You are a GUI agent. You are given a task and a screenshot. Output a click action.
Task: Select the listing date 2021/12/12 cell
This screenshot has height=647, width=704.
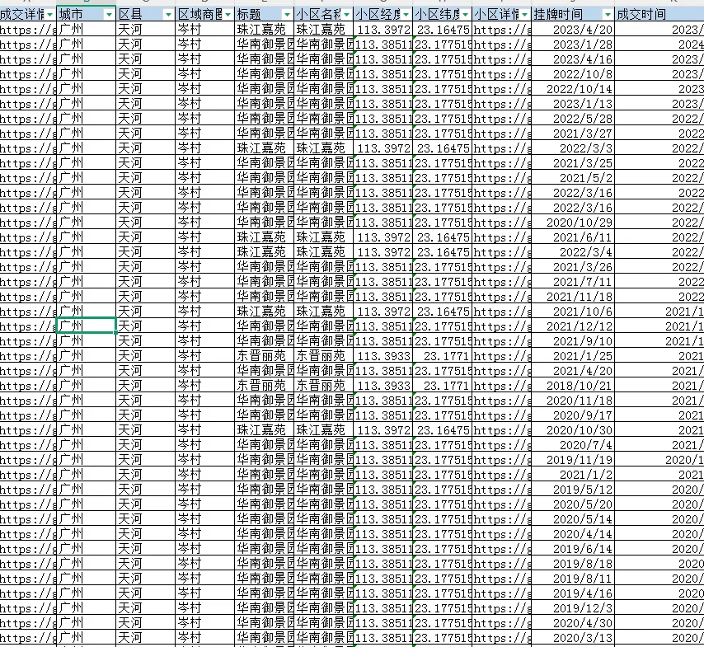[x=573, y=326]
